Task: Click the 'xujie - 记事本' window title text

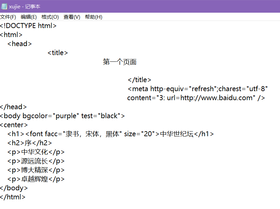Action: (25, 6)
